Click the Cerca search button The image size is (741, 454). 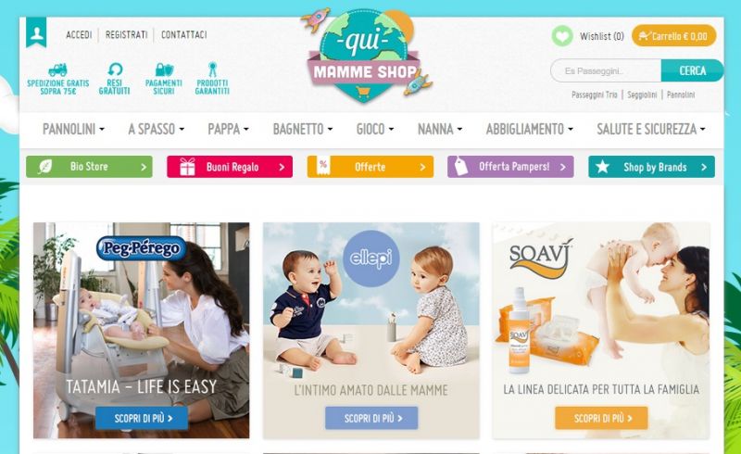[x=692, y=71]
